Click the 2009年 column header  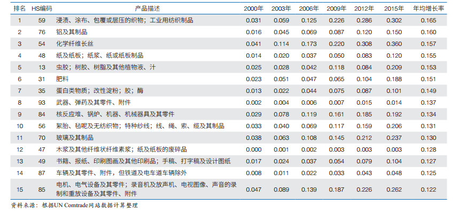pos(337,9)
